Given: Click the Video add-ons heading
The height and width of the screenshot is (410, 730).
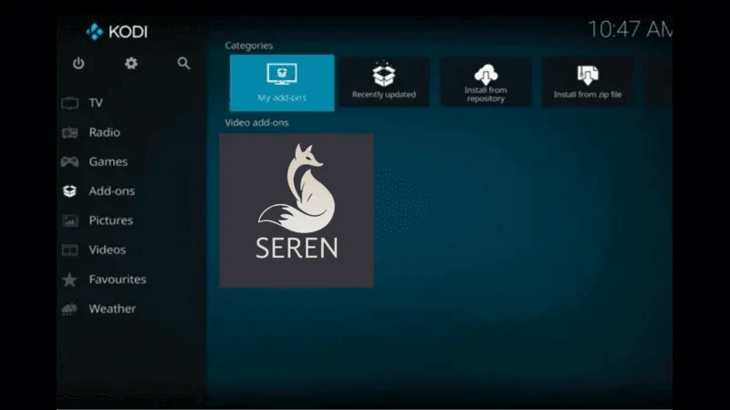Looking at the screenshot, I should coord(256,123).
